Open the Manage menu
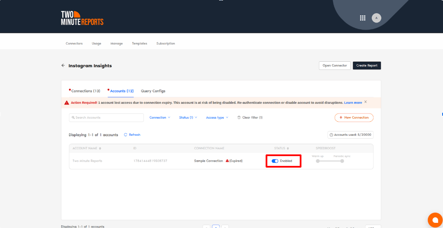 [116, 43]
